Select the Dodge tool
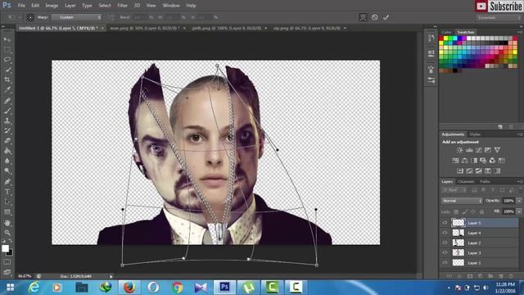 tap(7, 171)
